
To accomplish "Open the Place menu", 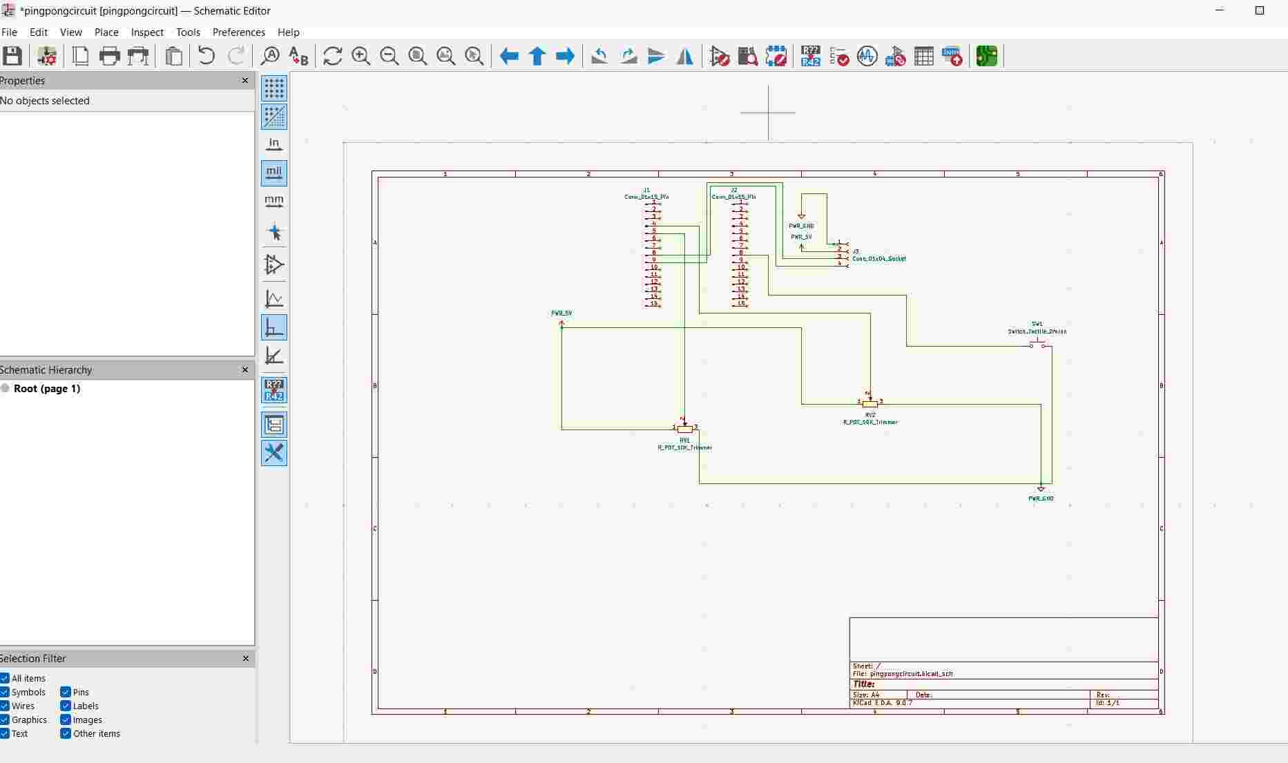I will (x=106, y=32).
